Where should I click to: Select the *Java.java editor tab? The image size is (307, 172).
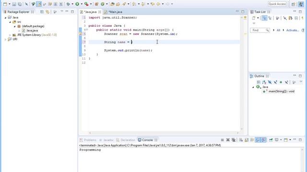[90, 12]
